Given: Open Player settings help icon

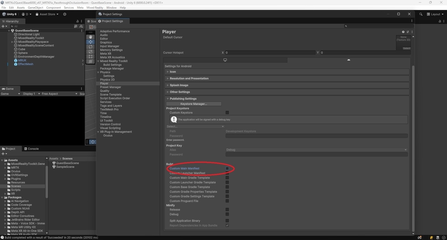Looking at the screenshot, I should (x=403, y=32).
